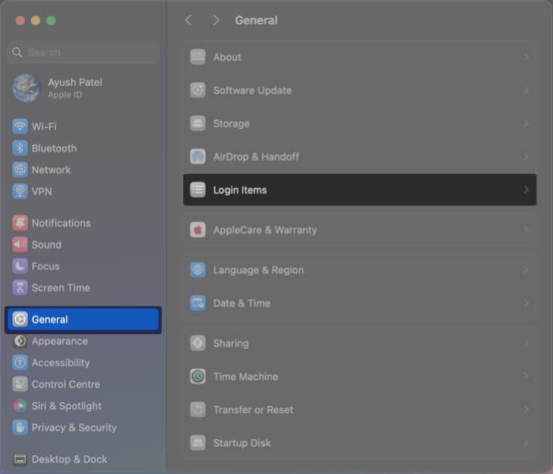553x474 pixels.
Task: Go back with the back arrow
Action: pyautogui.click(x=189, y=20)
